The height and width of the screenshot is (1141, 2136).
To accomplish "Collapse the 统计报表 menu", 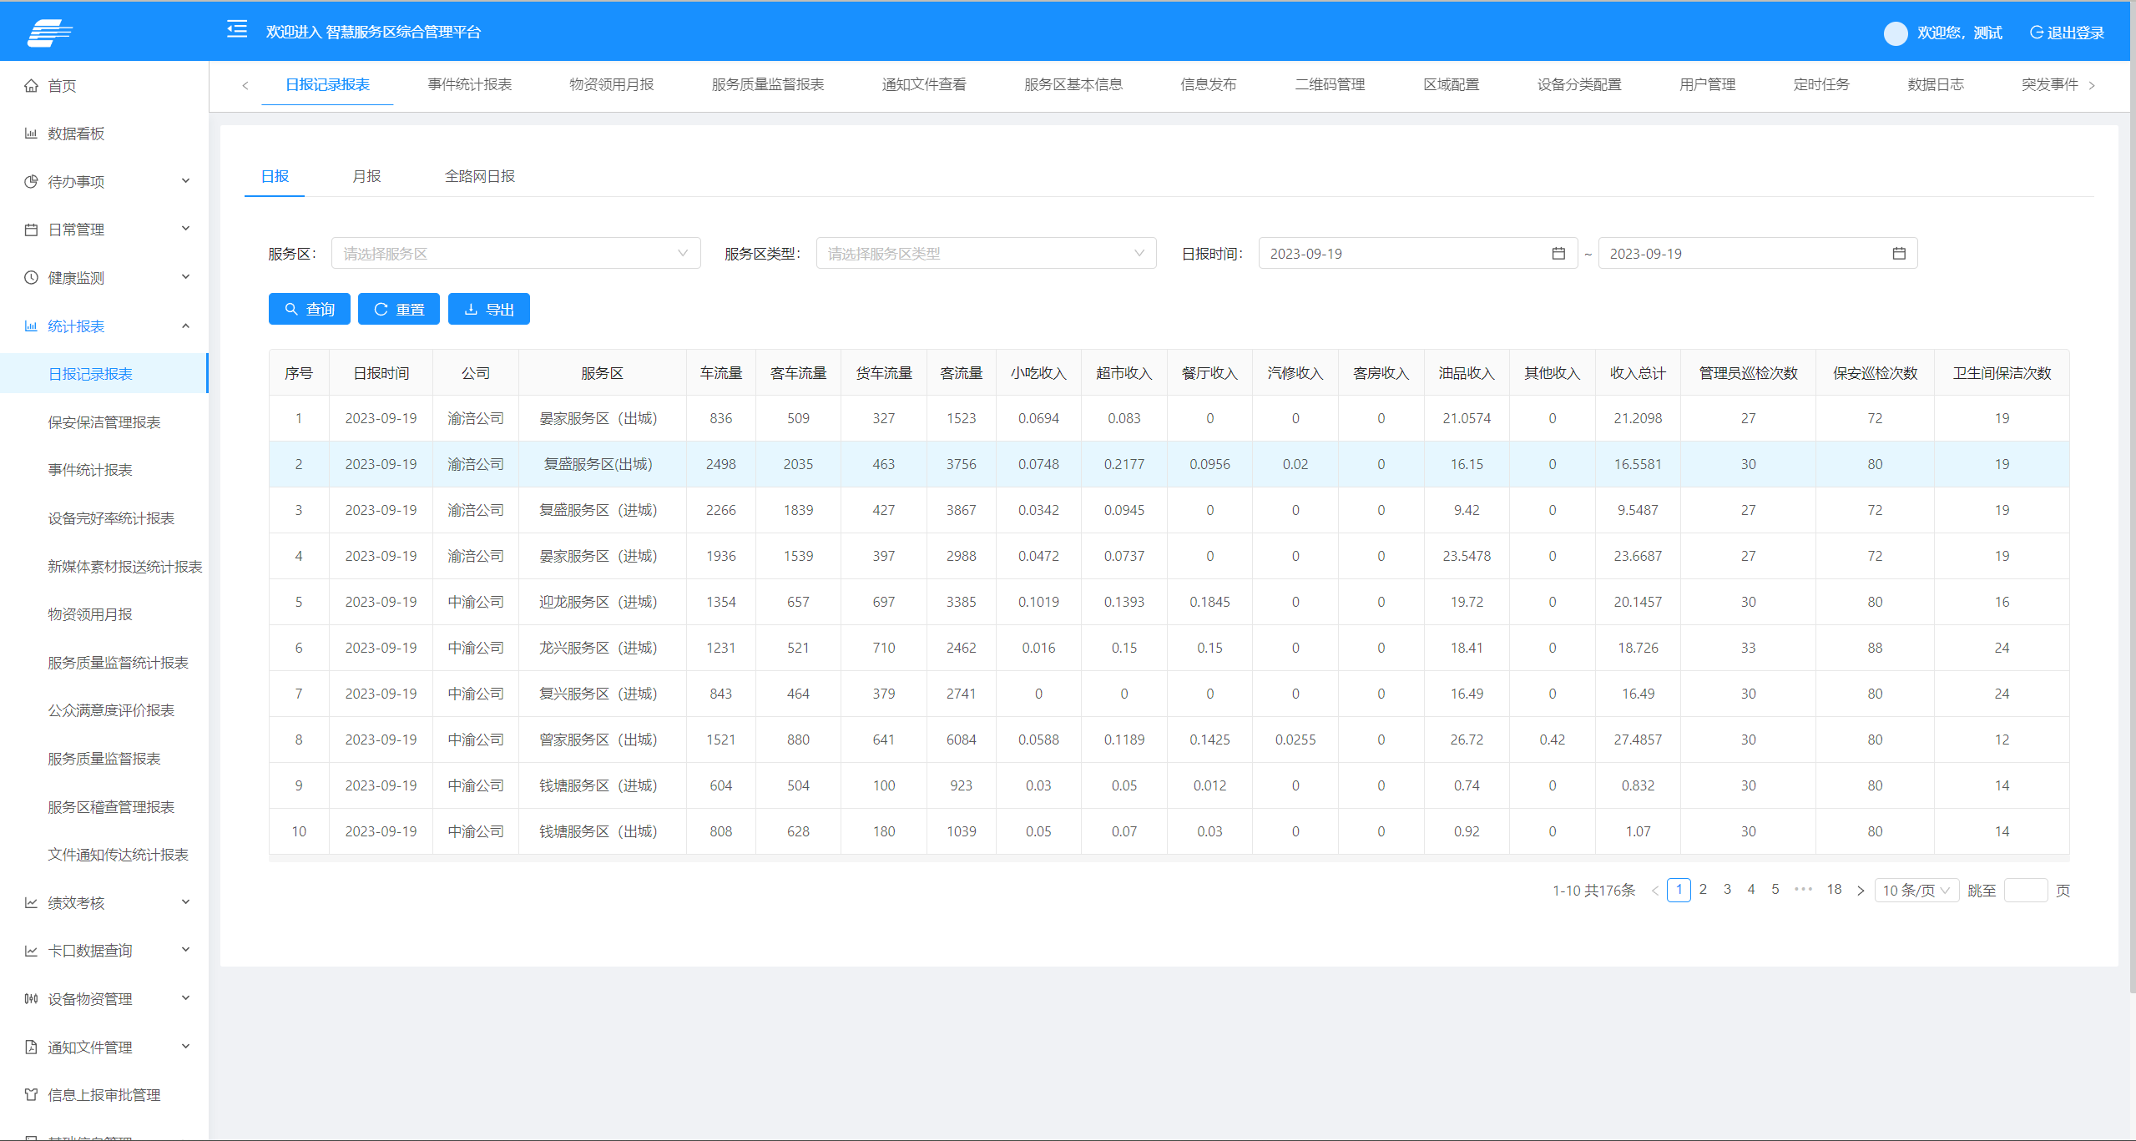I will click(104, 326).
